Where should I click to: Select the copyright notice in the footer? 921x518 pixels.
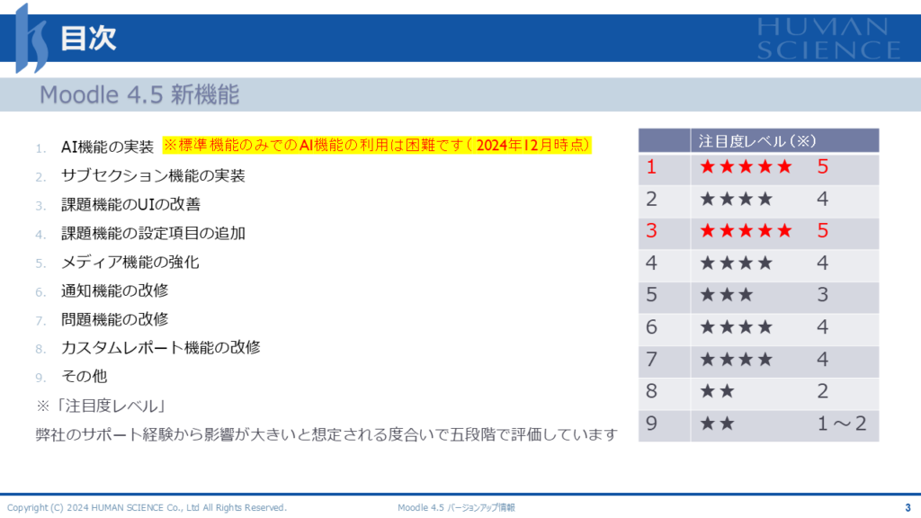coord(147,508)
